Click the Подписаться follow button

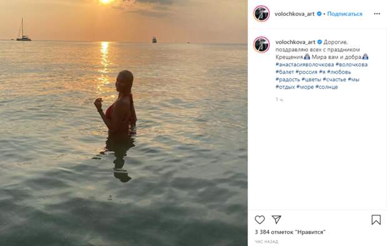tap(345, 14)
